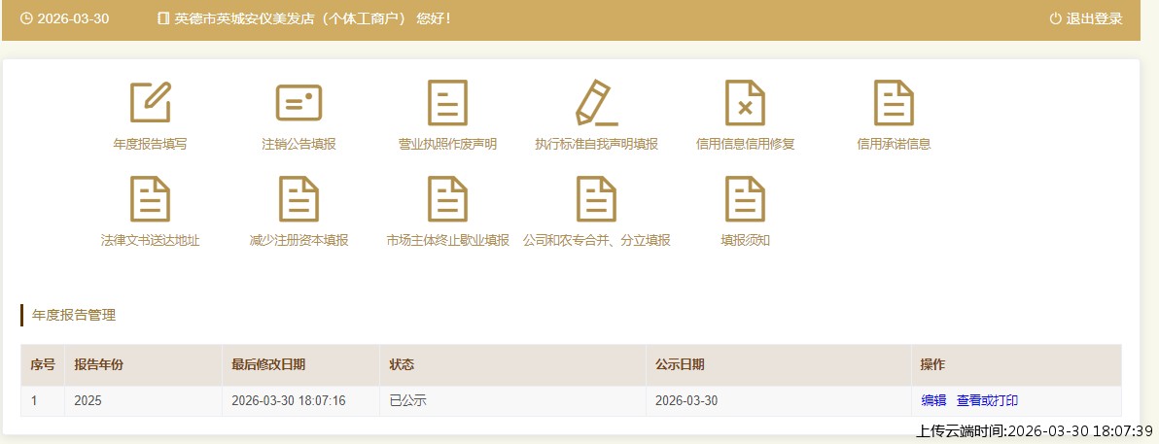Click the 年度报告填写 label

[x=150, y=144]
